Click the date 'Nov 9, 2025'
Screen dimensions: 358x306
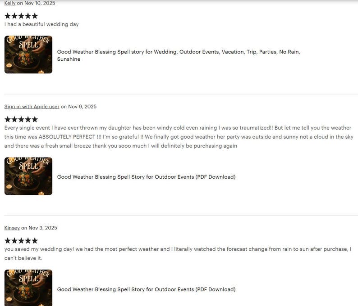(82, 107)
